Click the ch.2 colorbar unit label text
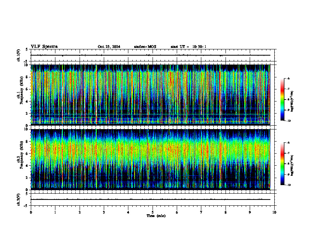309x238 pixels. [x=292, y=165]
